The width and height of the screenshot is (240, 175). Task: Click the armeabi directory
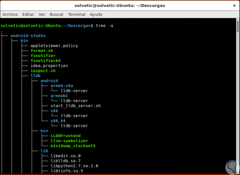(x=59, y=96)
